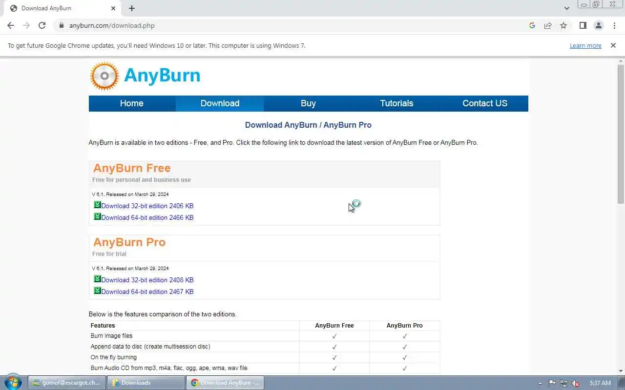The image size is (625, 390).
Task: Click the scrollbar down arrow
Action: coord(621,371)
